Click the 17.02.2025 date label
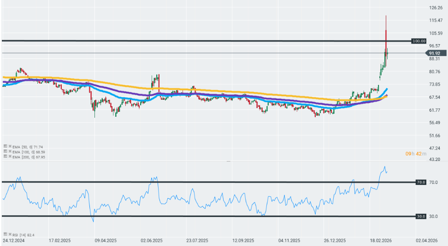448x246 pixels. 59,240
